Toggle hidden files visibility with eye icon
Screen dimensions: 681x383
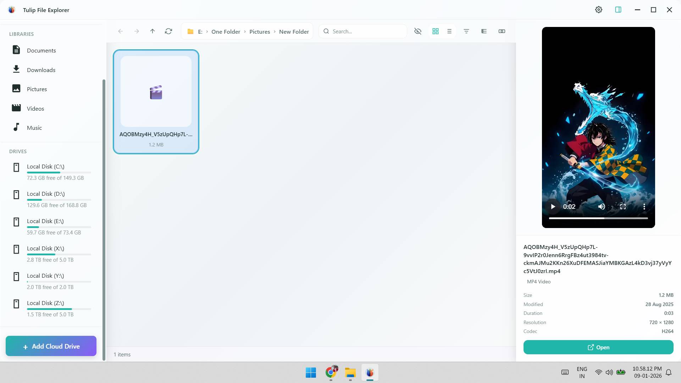tap(417, 31)
